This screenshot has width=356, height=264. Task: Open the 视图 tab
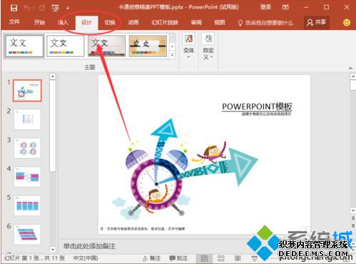(219, 22)
